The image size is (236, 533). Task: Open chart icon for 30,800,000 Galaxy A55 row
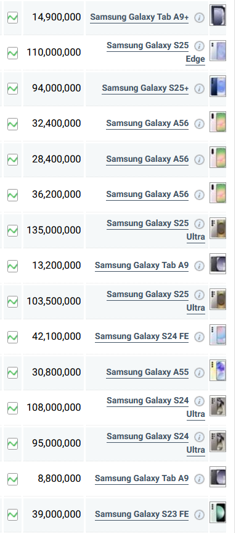tap(12, 372)
